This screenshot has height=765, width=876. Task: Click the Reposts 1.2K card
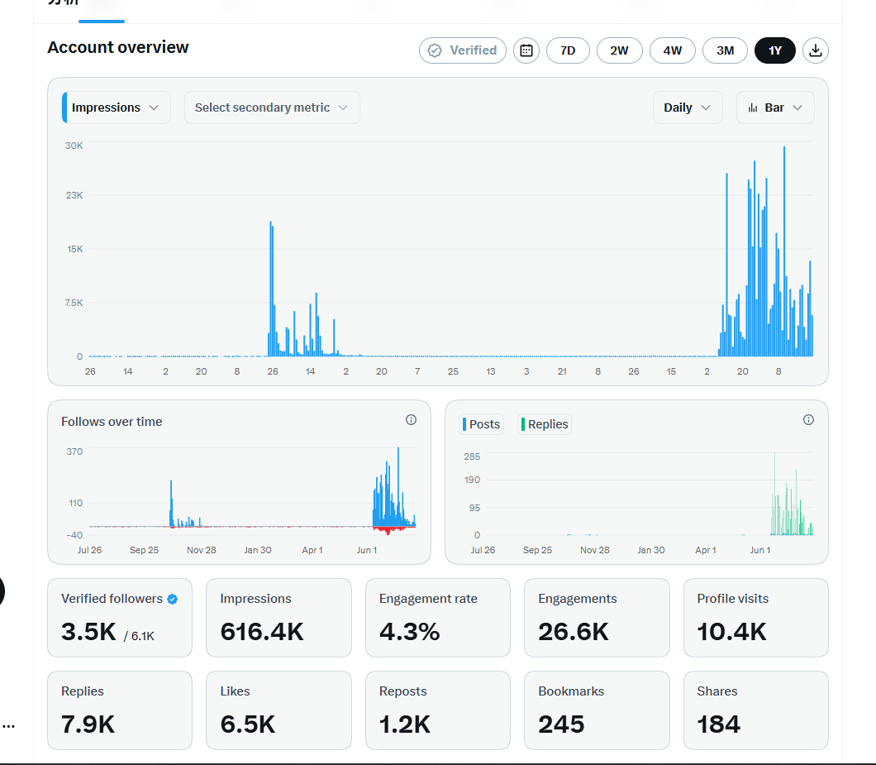pyautogui.click(x=438, y=710)
